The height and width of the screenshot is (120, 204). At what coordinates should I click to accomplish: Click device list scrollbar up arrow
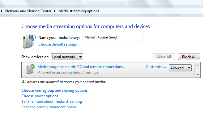(x=198, y=65)
